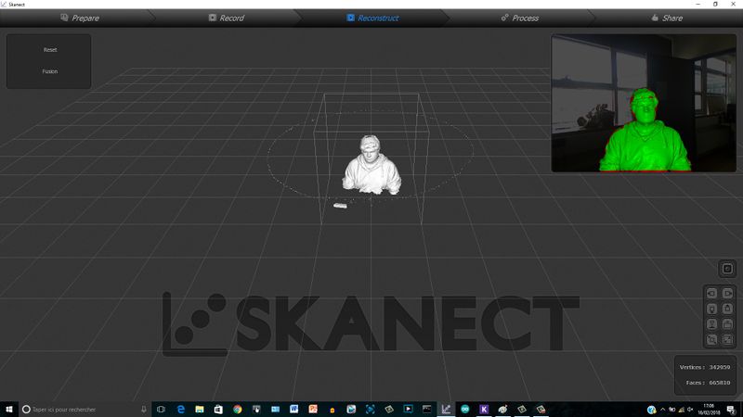Click the zoom-to-fit view icon

[712, 340]
